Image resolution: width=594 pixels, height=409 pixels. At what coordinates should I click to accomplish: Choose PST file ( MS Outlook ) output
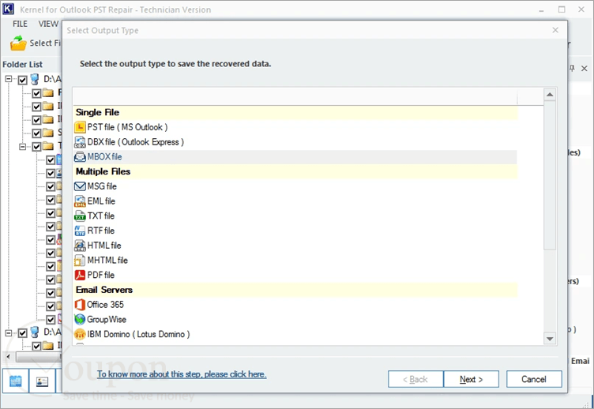coord(127,127)
